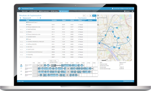The width and height of the screenshot is (151, 94).
Task: Click the ROTHSCHILD block in Ressource 05 timeline
Action: [x=53, y=75]
